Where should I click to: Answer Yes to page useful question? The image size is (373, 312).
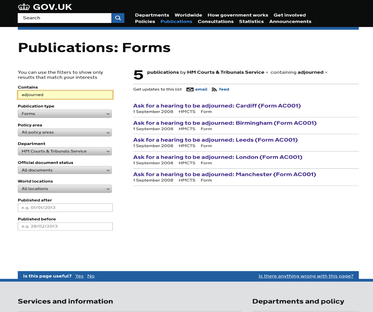79,276
